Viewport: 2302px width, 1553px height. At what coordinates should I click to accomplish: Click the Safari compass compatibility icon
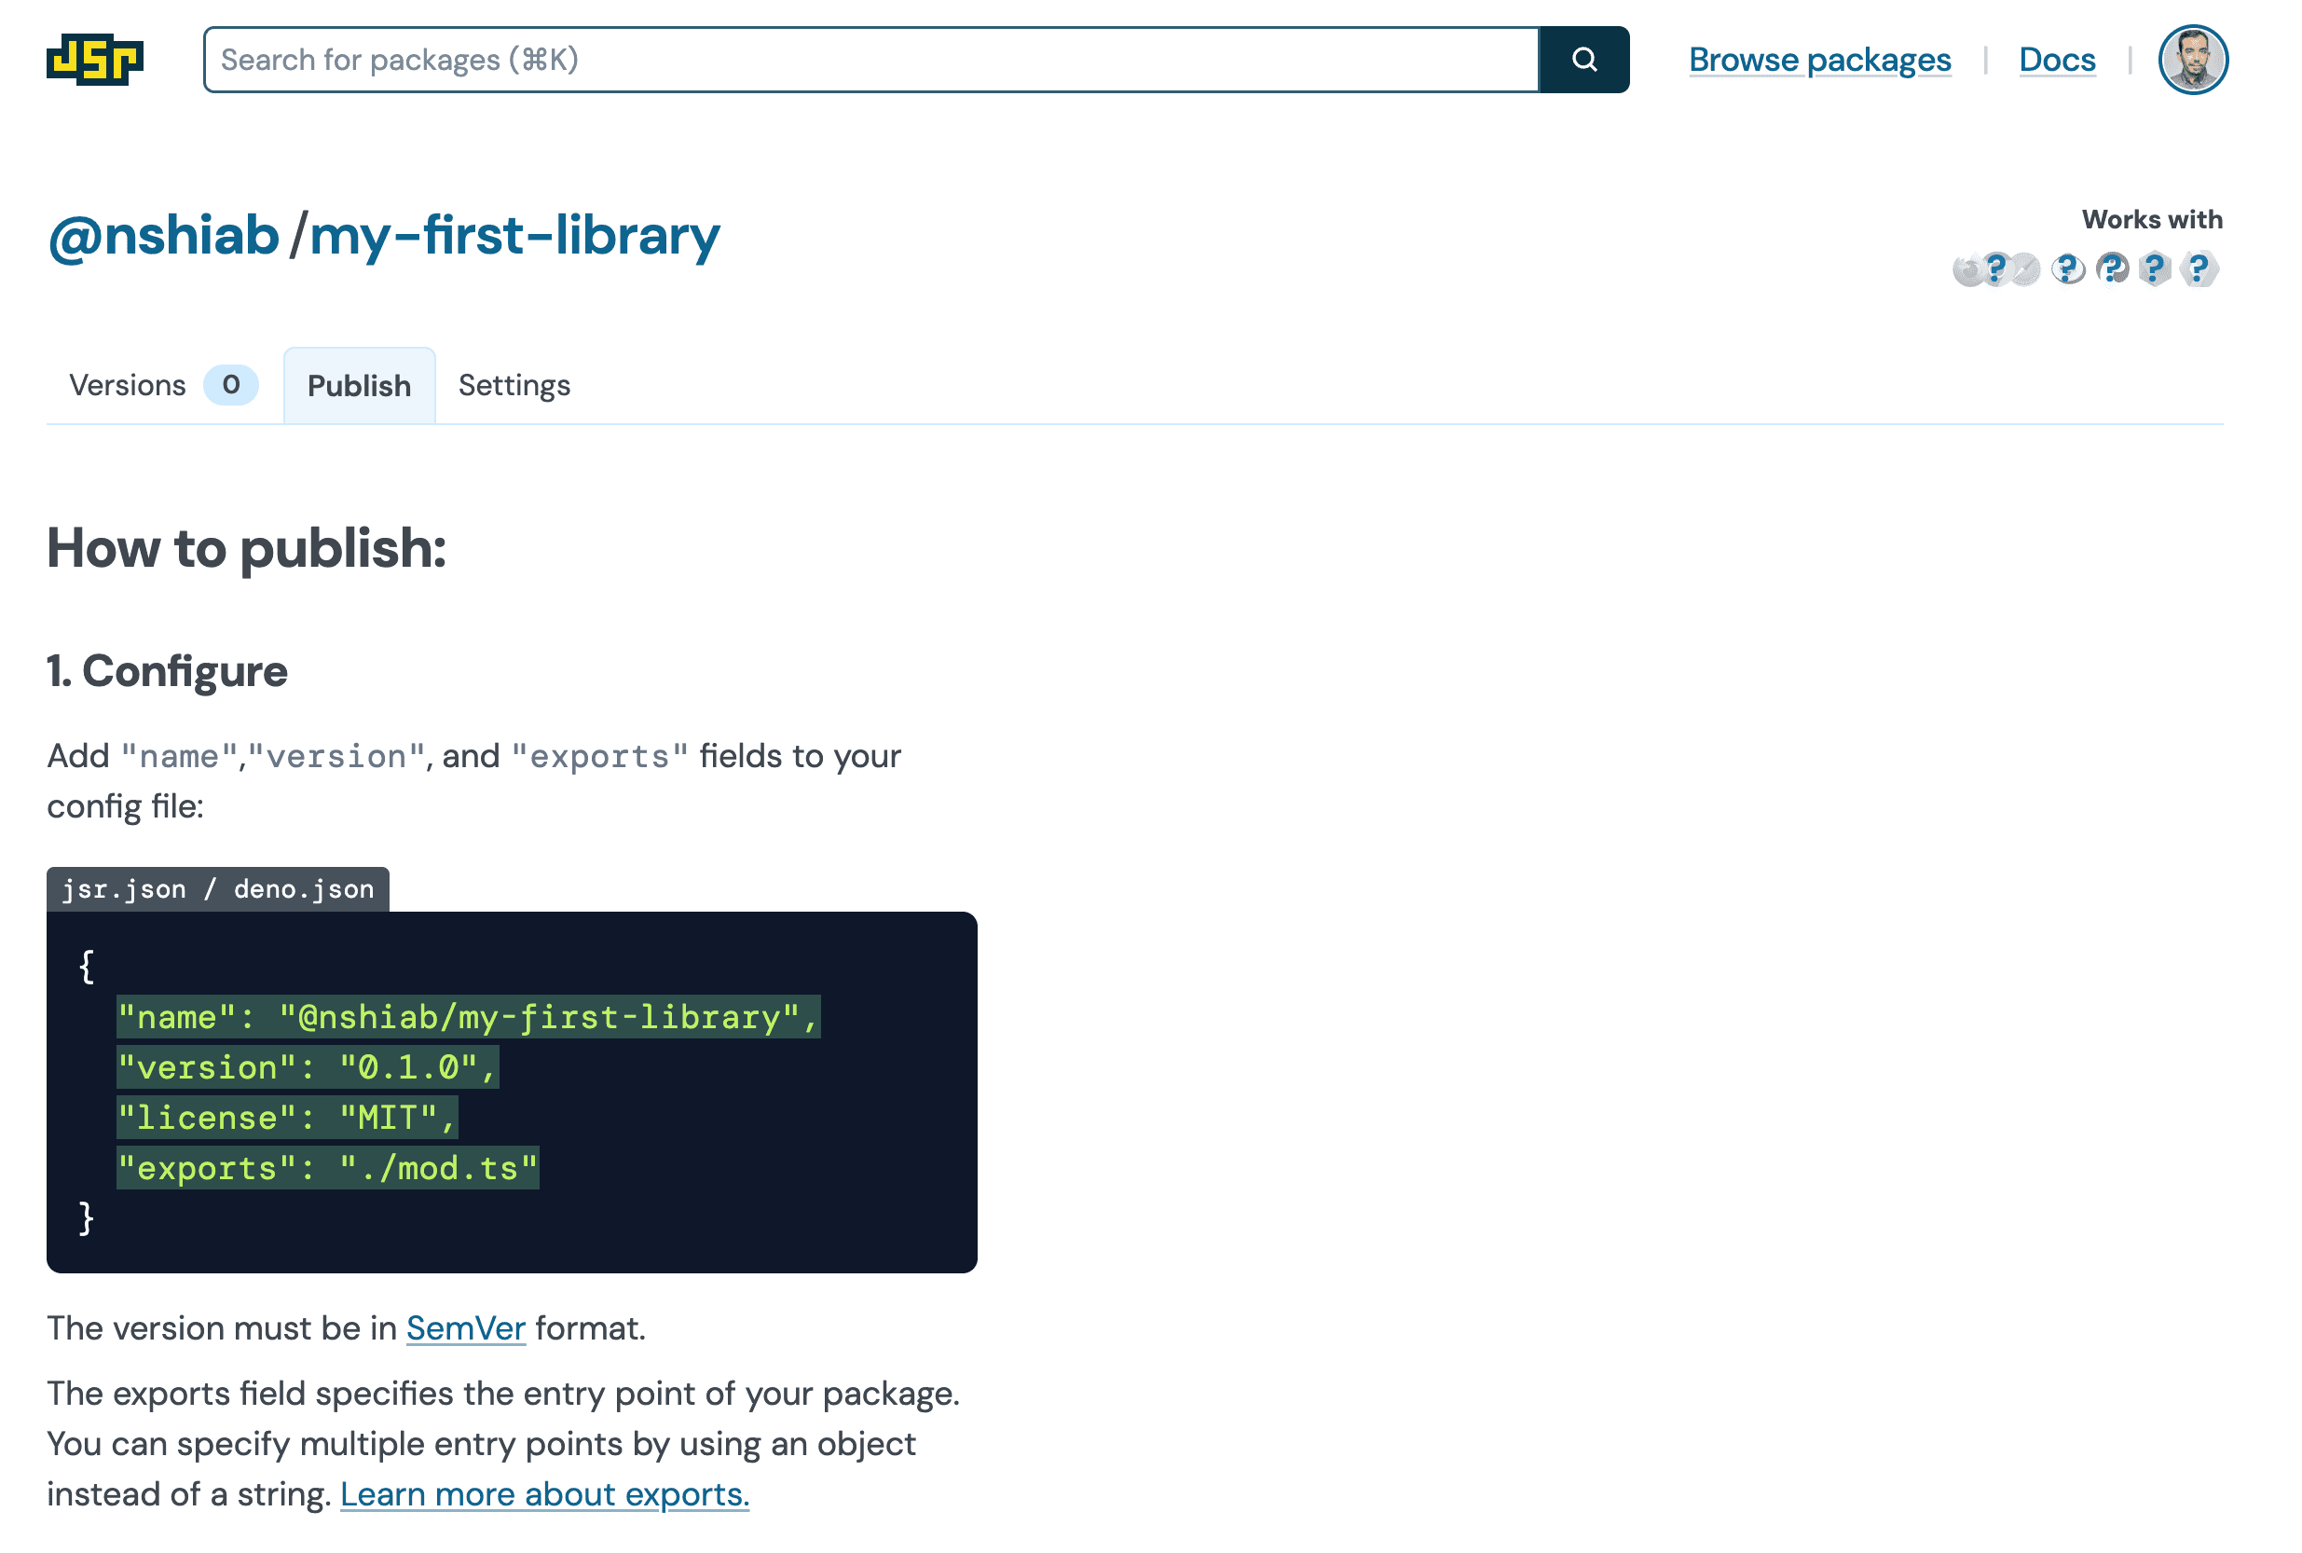pos(2027,269)
